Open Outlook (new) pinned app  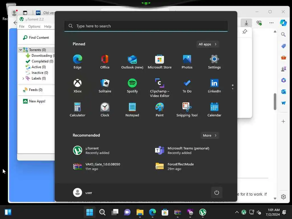click(132, 62)
